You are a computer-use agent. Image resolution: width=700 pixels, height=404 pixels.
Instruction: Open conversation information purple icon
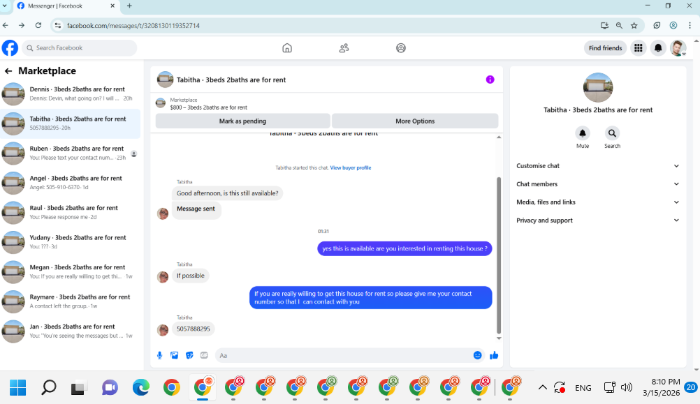(x=490, y=80)
